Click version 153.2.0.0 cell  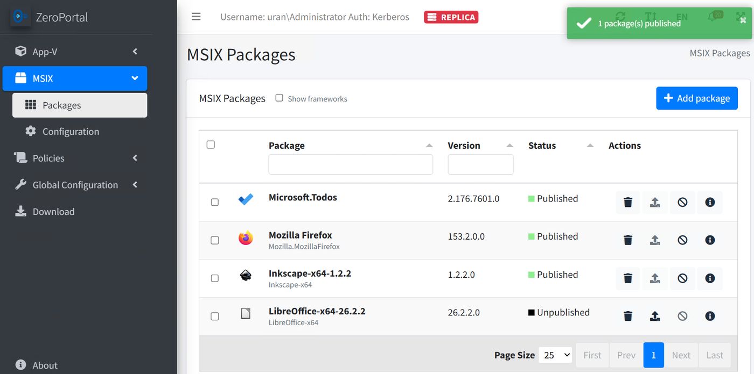tap(466, 236)
